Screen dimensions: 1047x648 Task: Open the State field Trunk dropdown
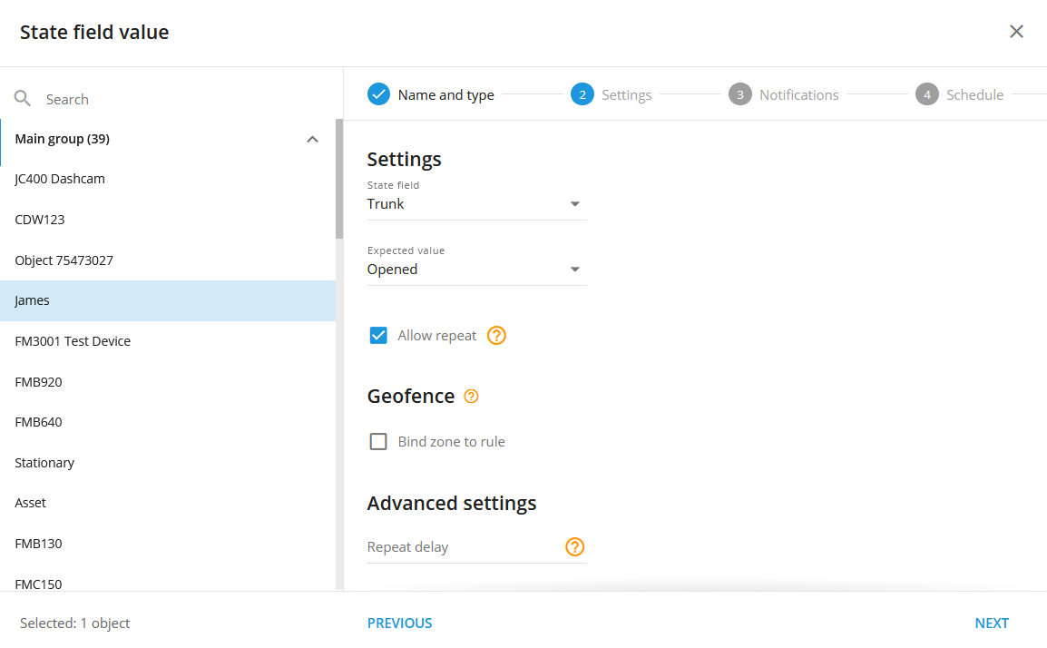(x=476, y=204)
